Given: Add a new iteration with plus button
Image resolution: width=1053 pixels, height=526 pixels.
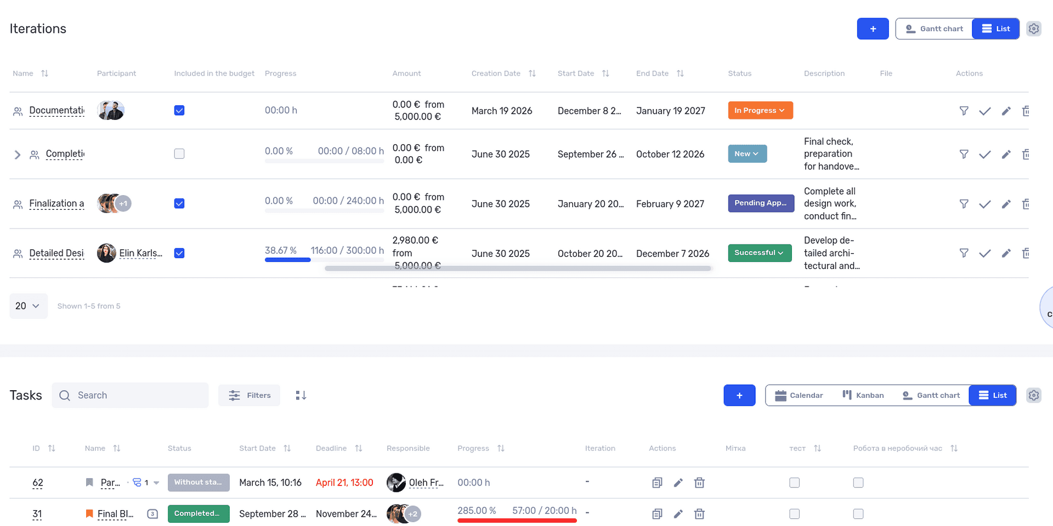Looking at the screenshot, I should point(873,28).
